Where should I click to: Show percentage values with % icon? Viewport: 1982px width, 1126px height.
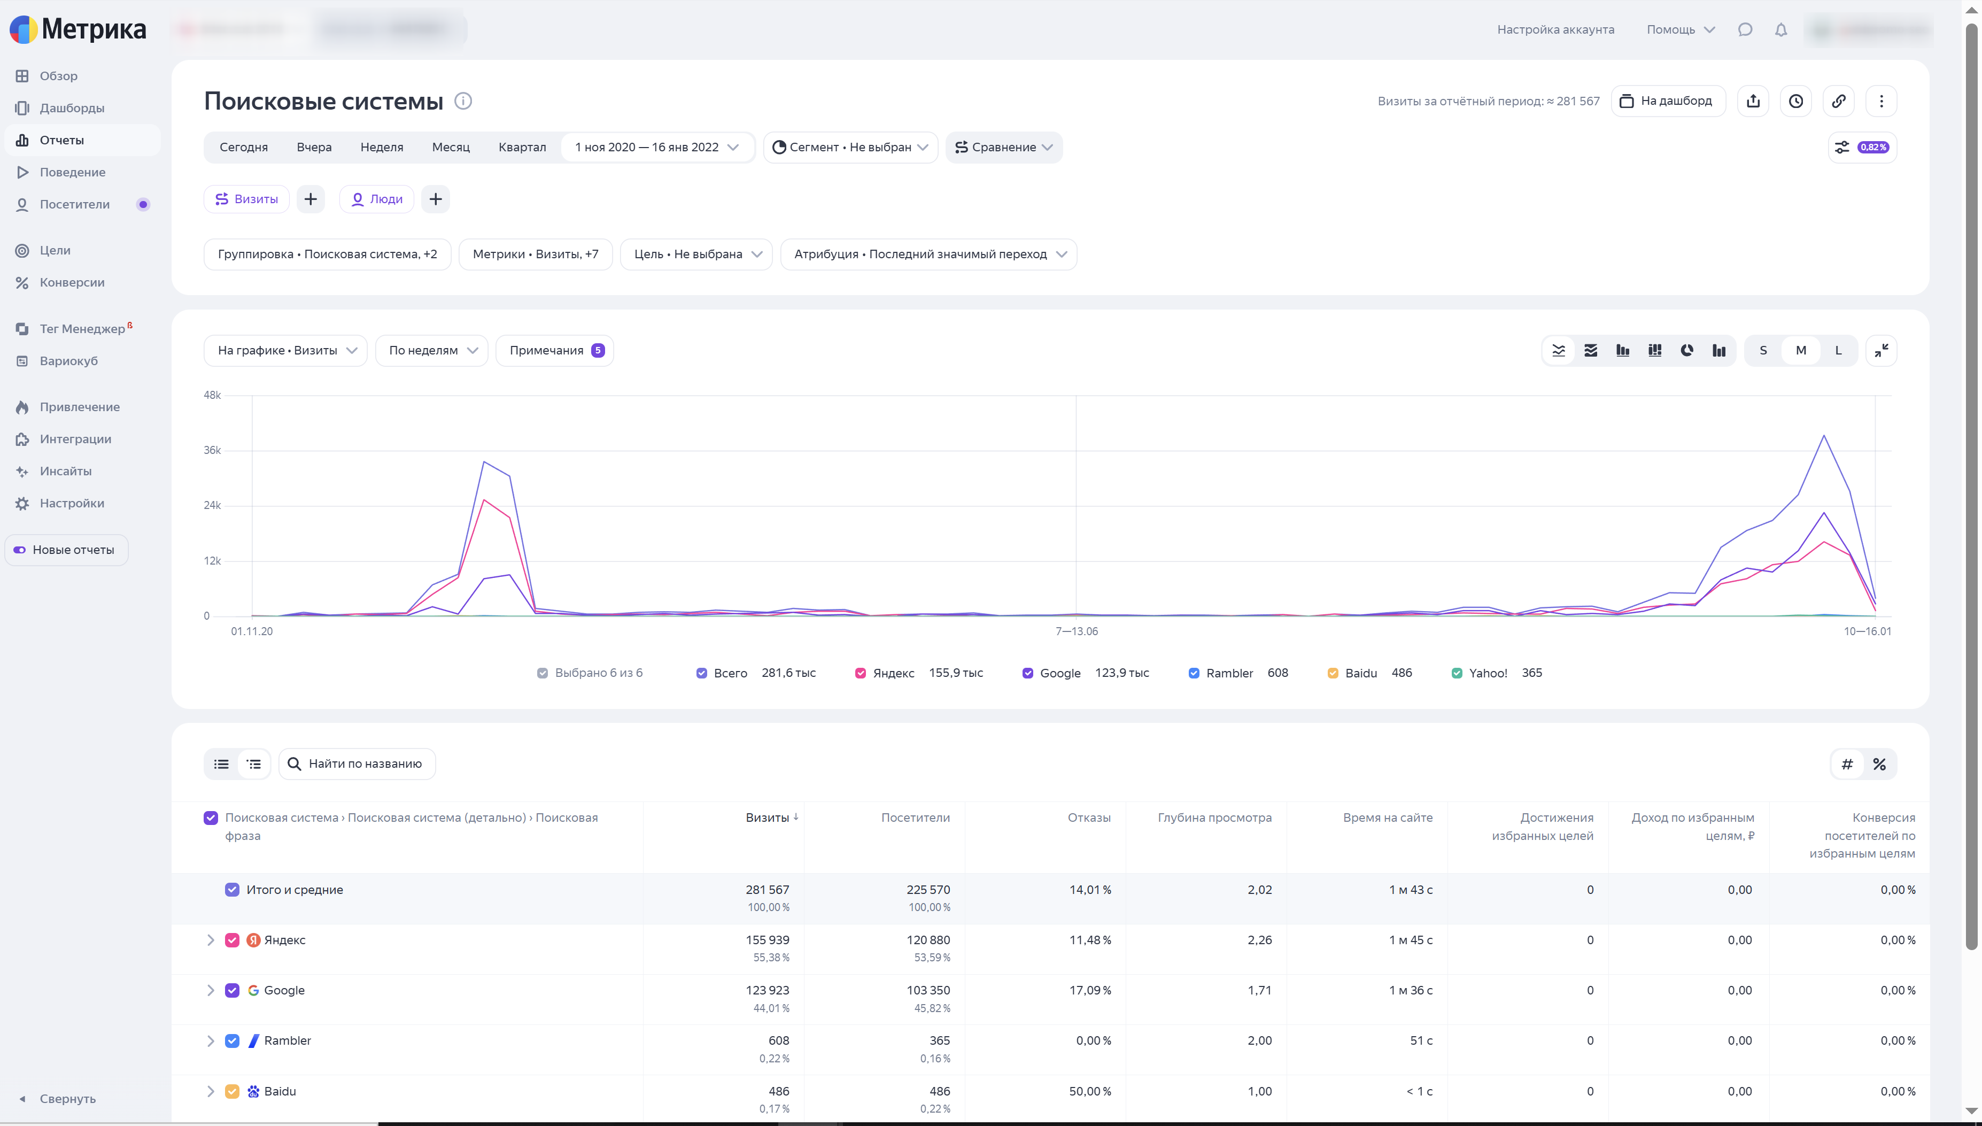pos(1879,764)
